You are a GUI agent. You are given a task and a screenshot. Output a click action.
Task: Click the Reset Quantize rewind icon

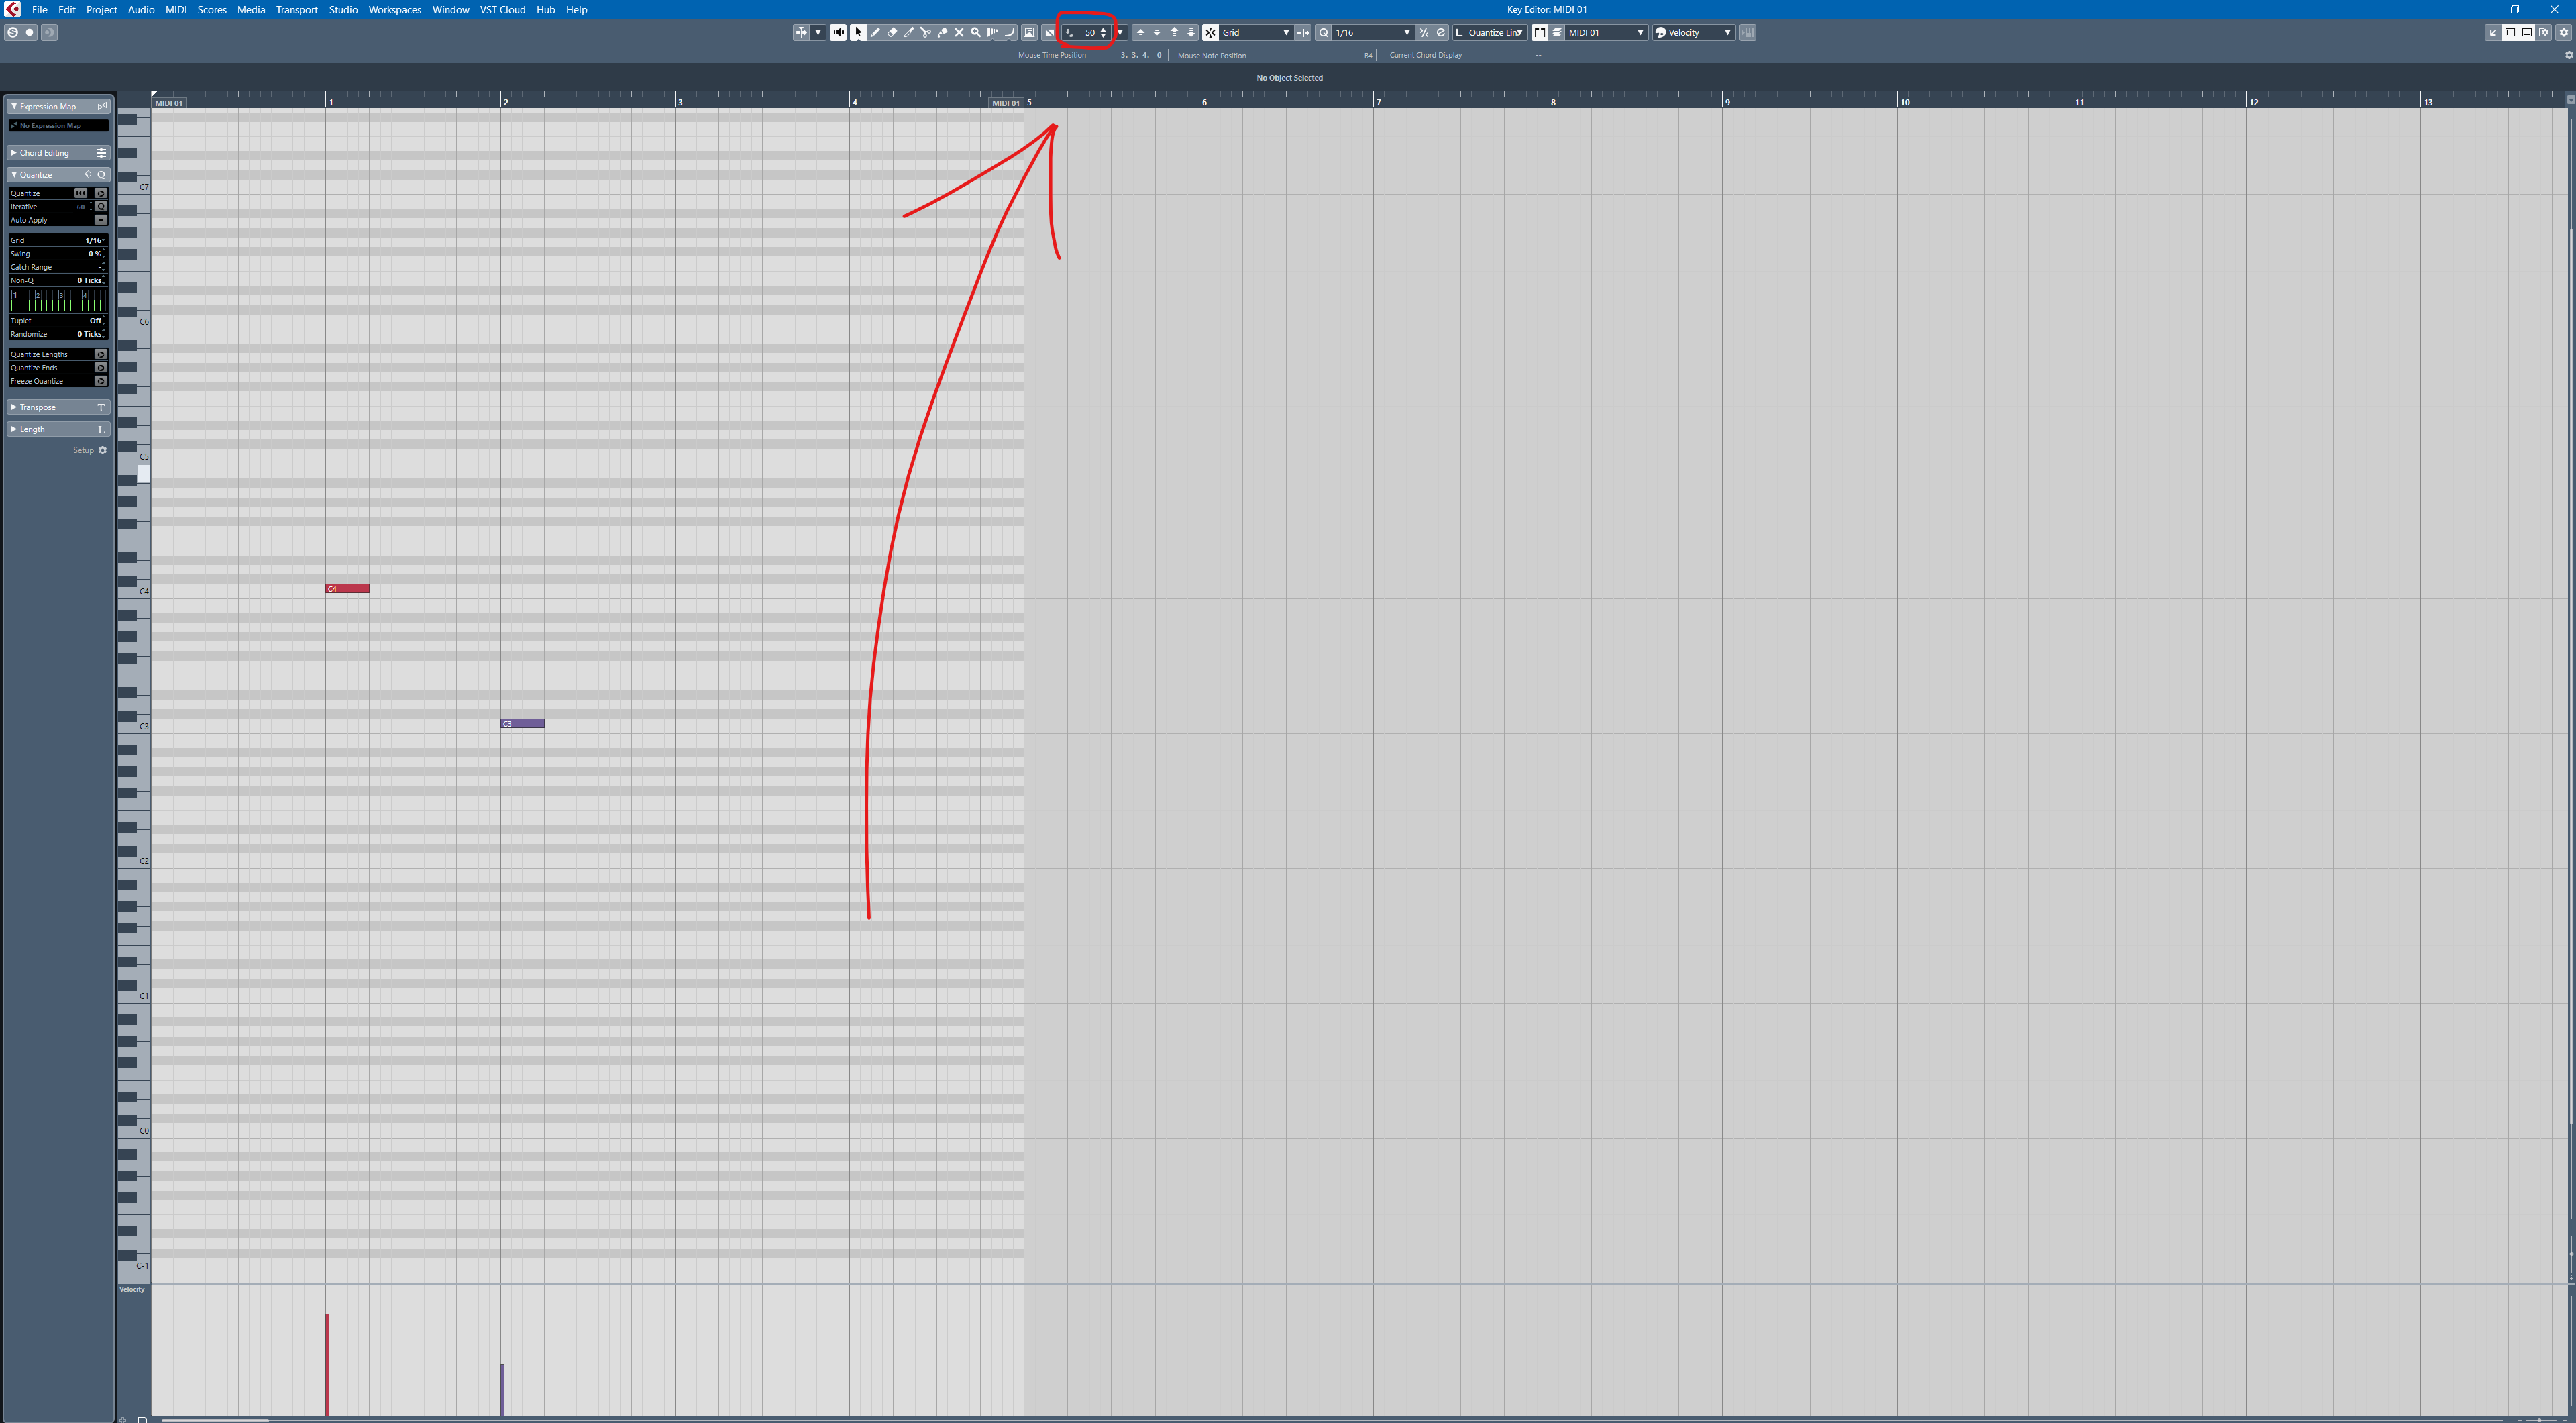[81, 193]
